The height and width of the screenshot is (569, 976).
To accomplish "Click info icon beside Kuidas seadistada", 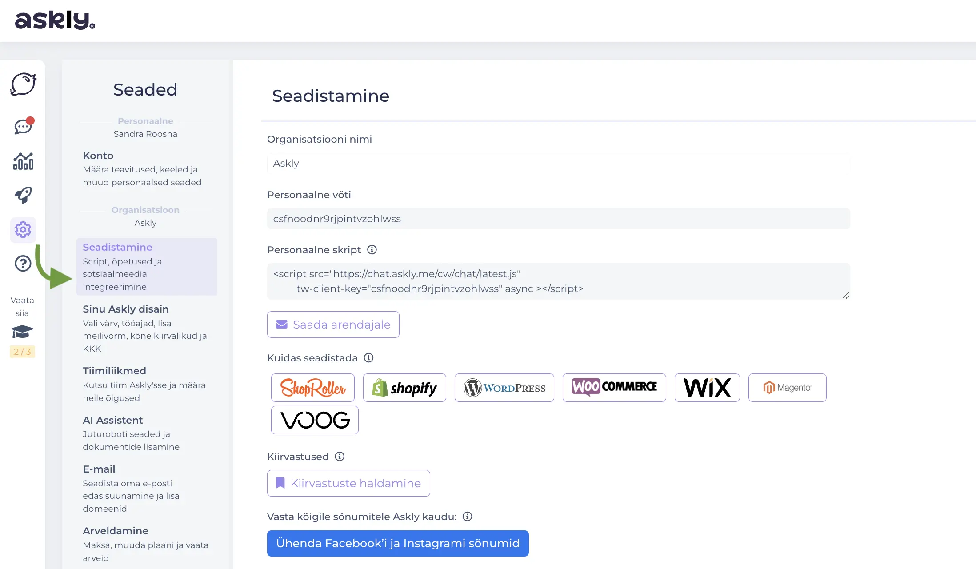I will 368,358.
